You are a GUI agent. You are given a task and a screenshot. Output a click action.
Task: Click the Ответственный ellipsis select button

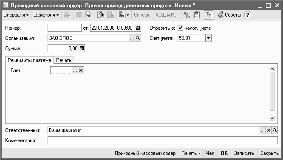tap(263, 130)
